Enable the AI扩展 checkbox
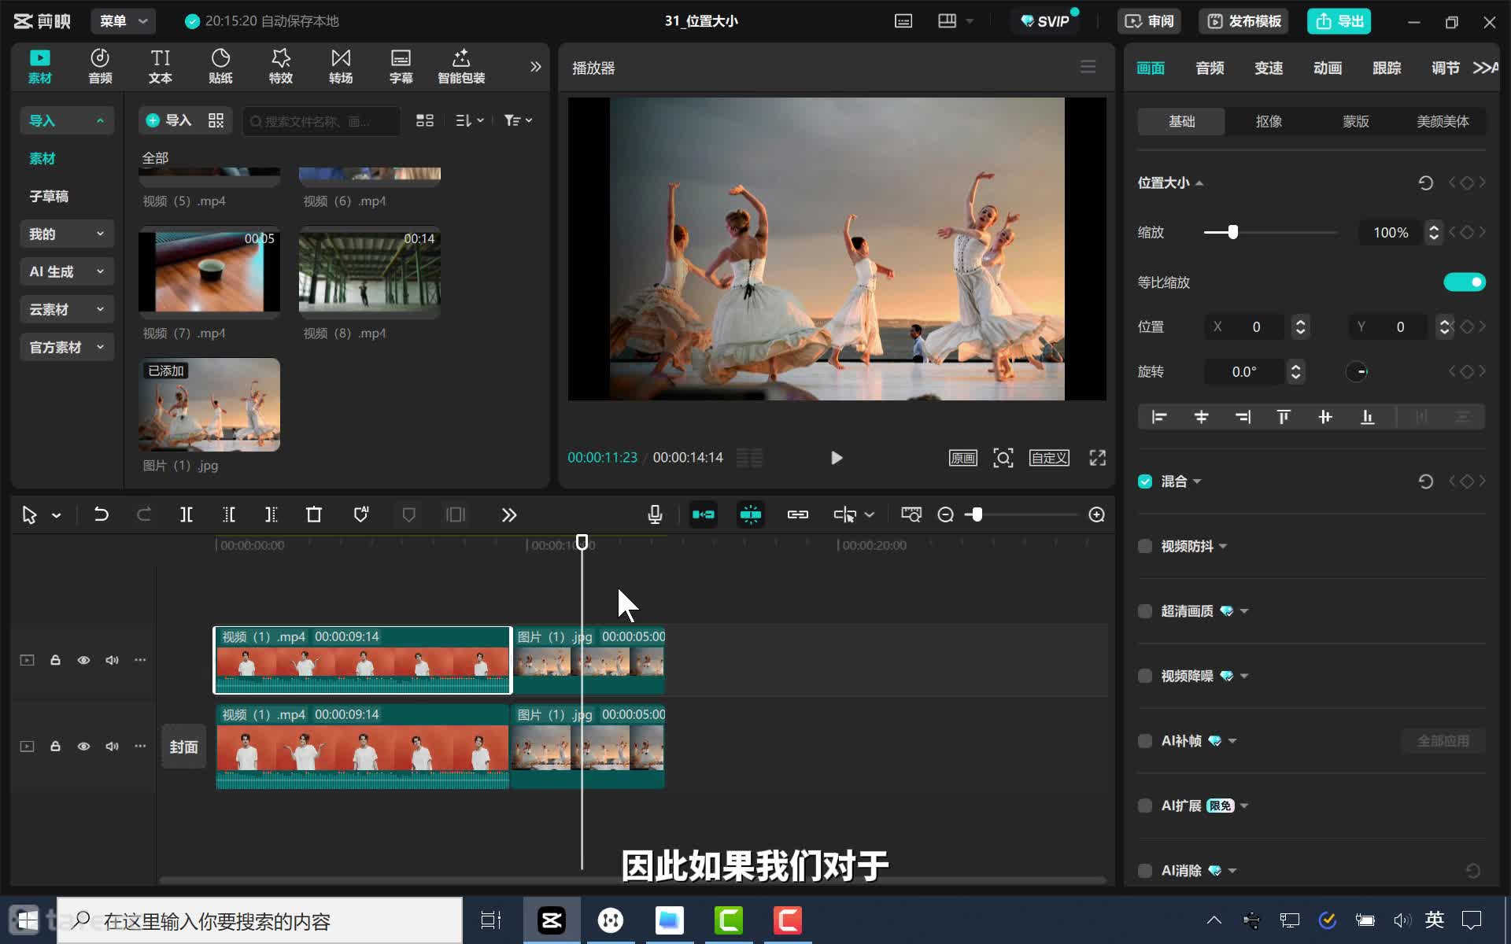Screen dimensions: 1511x944 pos(1145,806)
